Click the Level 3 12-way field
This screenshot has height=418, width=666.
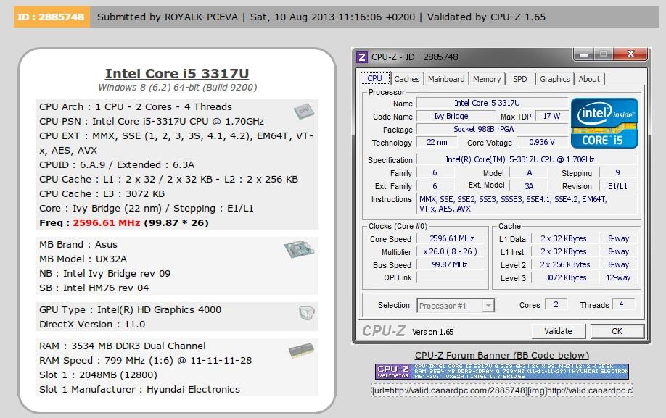(618, 277)
